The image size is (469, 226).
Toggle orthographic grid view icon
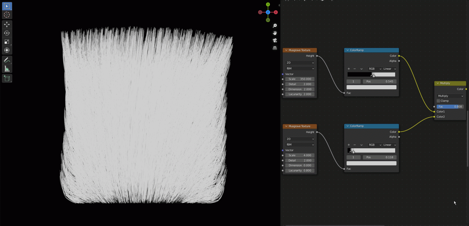[x=274, y=48]
